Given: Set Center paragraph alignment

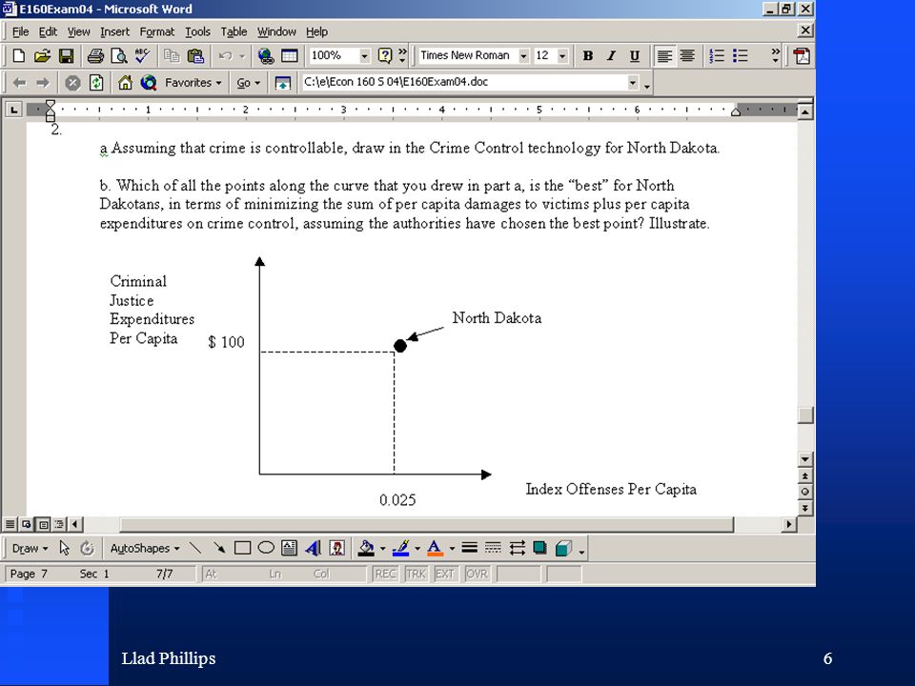Looking at the screenshot, I should [687, 56].
